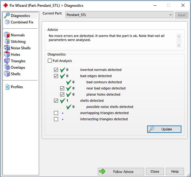Uncheck the near bad edges detected checkbox
Viewport: 191px width, 177px height.
pyautogui.click(x=62, y=88)
